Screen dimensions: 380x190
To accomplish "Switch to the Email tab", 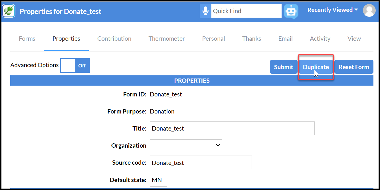I will 286,38.
